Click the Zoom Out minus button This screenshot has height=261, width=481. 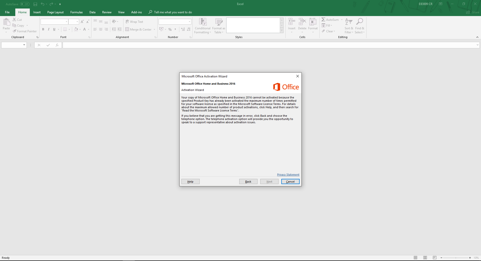(x=441, y=258)
